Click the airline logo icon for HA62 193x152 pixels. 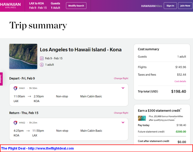[x=15, y=123]
